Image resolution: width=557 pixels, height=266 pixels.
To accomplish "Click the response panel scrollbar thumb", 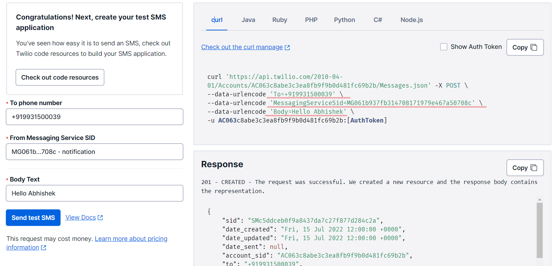I will click(x=540, y=230).
